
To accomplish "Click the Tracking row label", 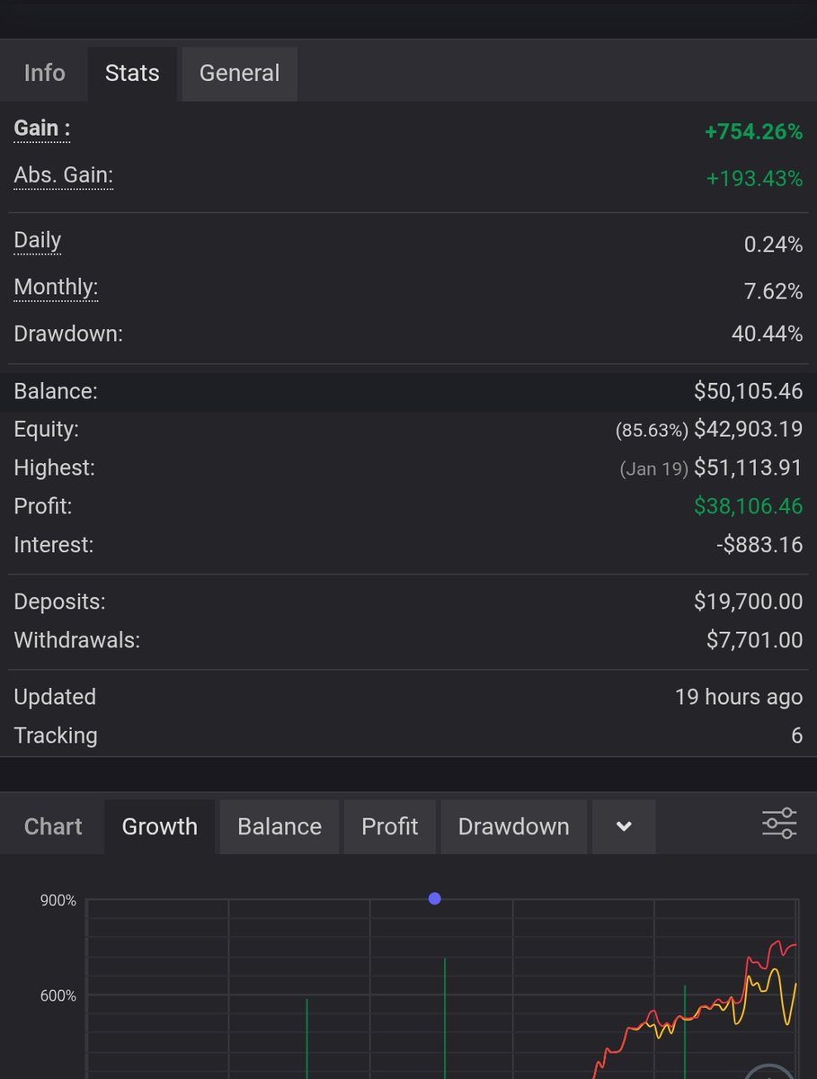I will coord(56,736).
